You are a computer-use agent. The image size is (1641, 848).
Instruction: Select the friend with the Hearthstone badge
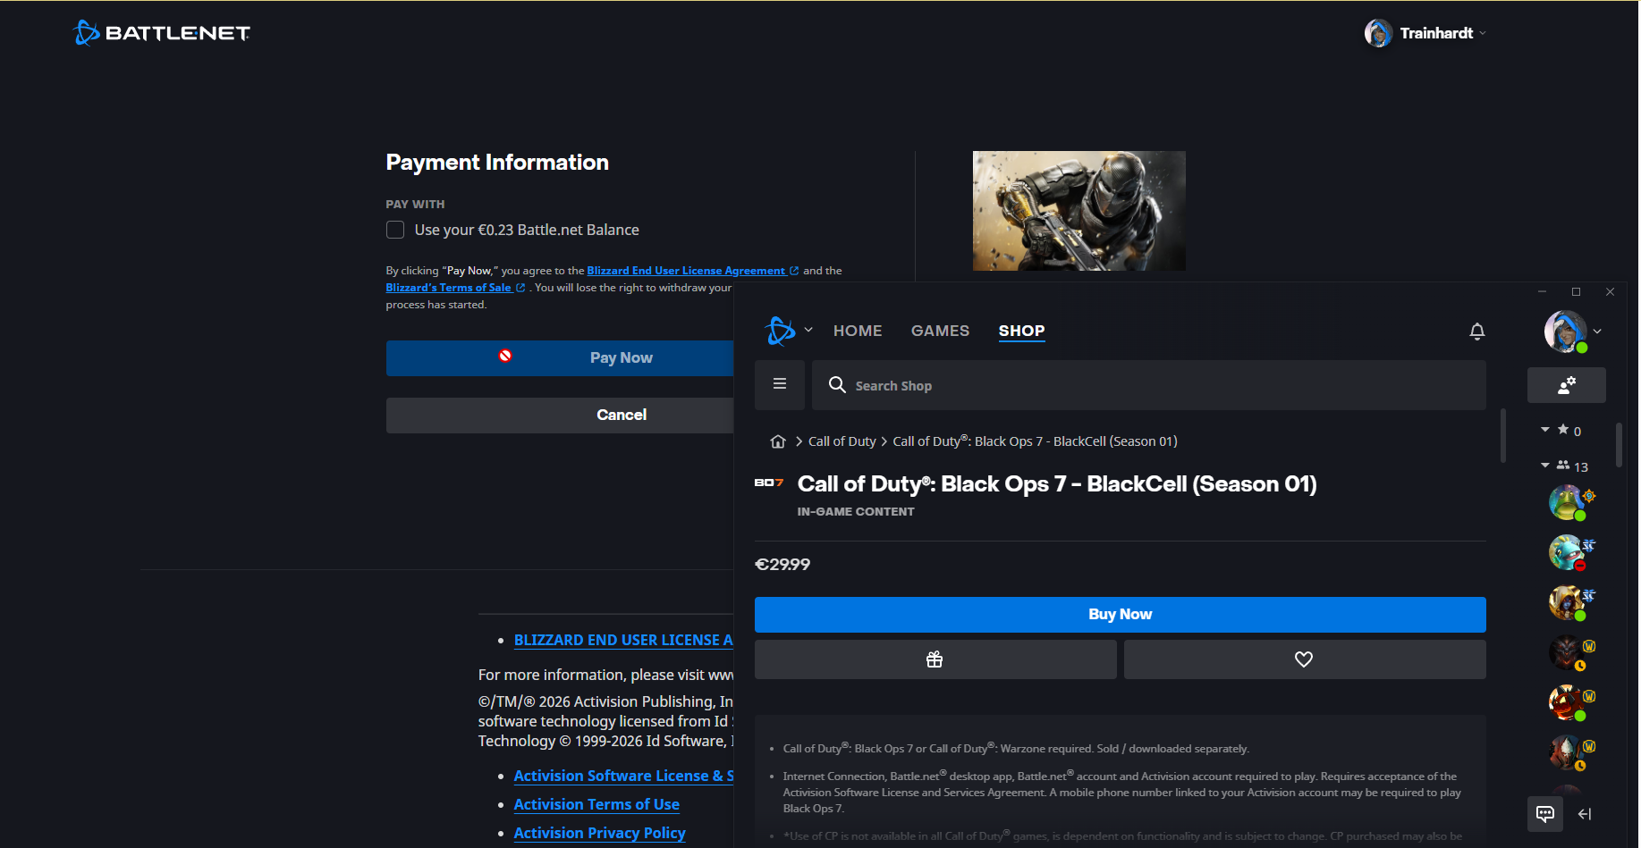(x=1567, y=502)
